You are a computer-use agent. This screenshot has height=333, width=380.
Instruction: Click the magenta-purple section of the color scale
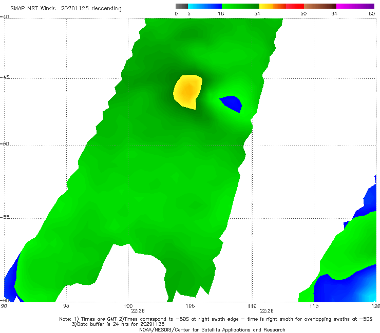pos(355,6)
